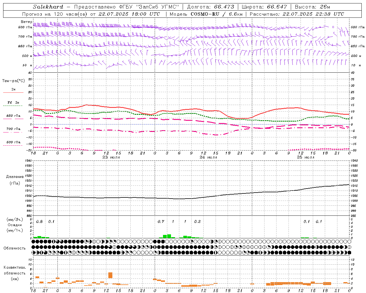Click the Ветер wind panel label

(x=27, y=22)
